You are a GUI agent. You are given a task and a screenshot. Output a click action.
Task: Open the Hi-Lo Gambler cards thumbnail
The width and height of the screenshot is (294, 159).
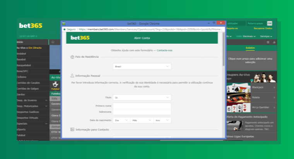[239, 108]
